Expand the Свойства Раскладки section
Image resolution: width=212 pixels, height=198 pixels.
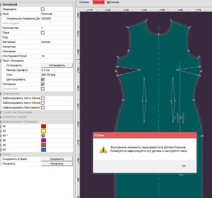coord(1,112)
